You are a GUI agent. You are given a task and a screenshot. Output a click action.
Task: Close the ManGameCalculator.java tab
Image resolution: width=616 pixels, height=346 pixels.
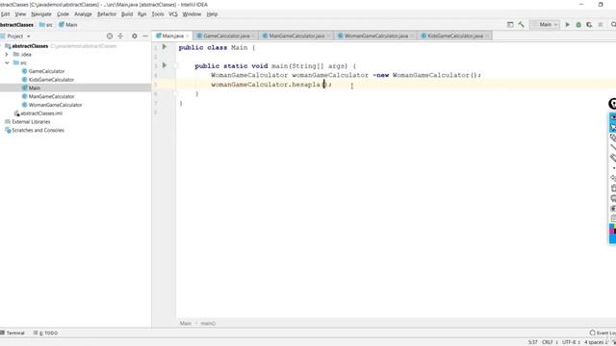point(328,36)
